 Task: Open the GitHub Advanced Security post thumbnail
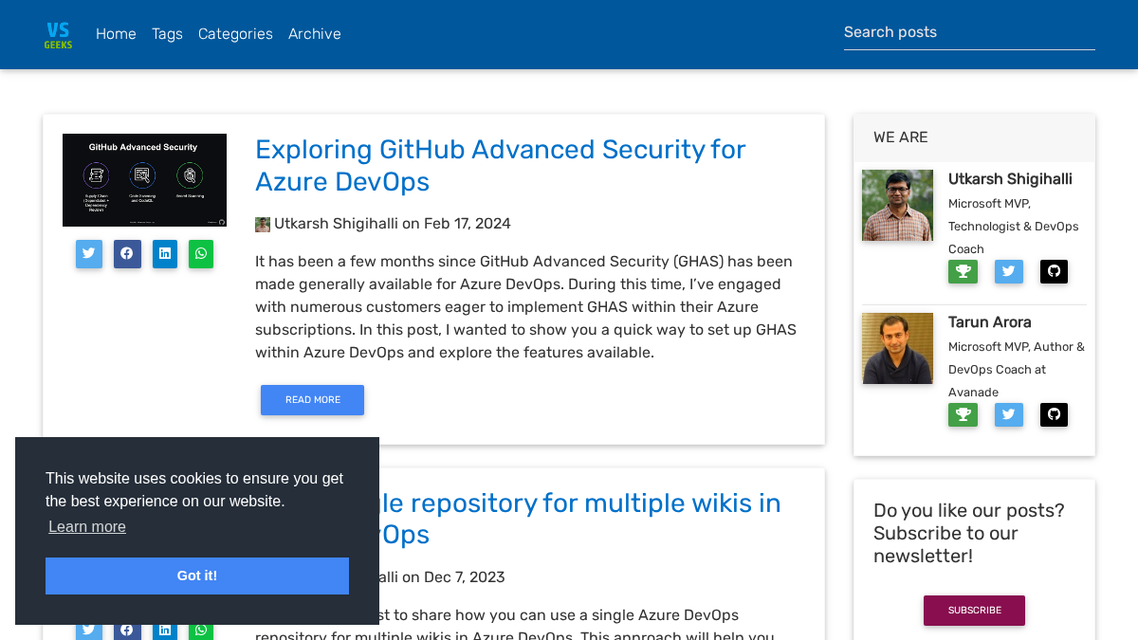pyautogui.click(x=144, y=180)
